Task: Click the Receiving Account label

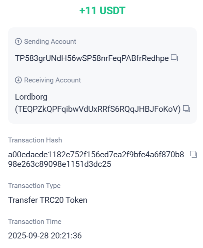Action: (52, 80)
